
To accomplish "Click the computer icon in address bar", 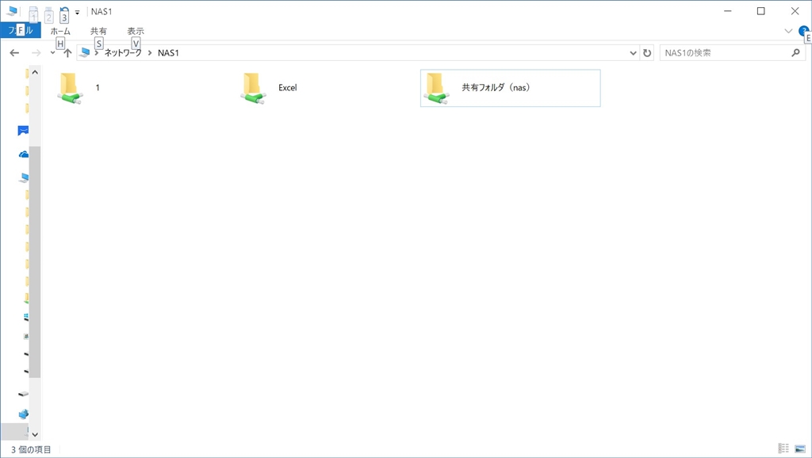I will coord(86,52).
